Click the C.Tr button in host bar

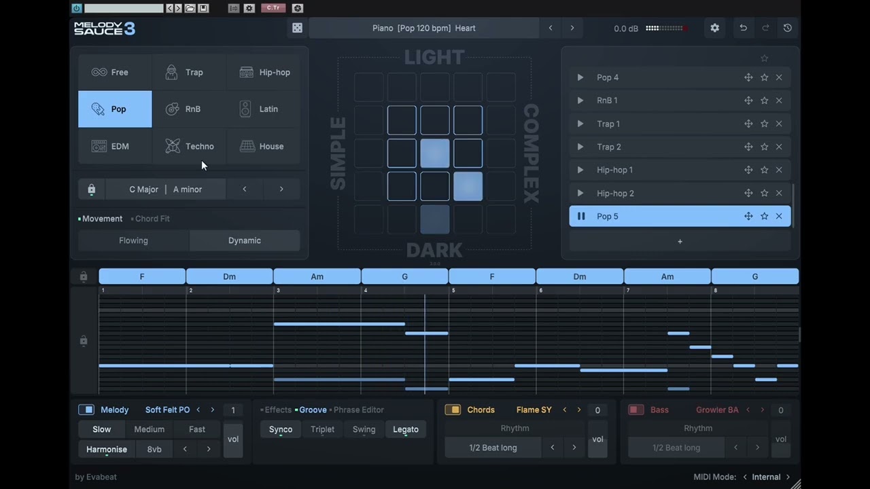[x=273, y=8]
